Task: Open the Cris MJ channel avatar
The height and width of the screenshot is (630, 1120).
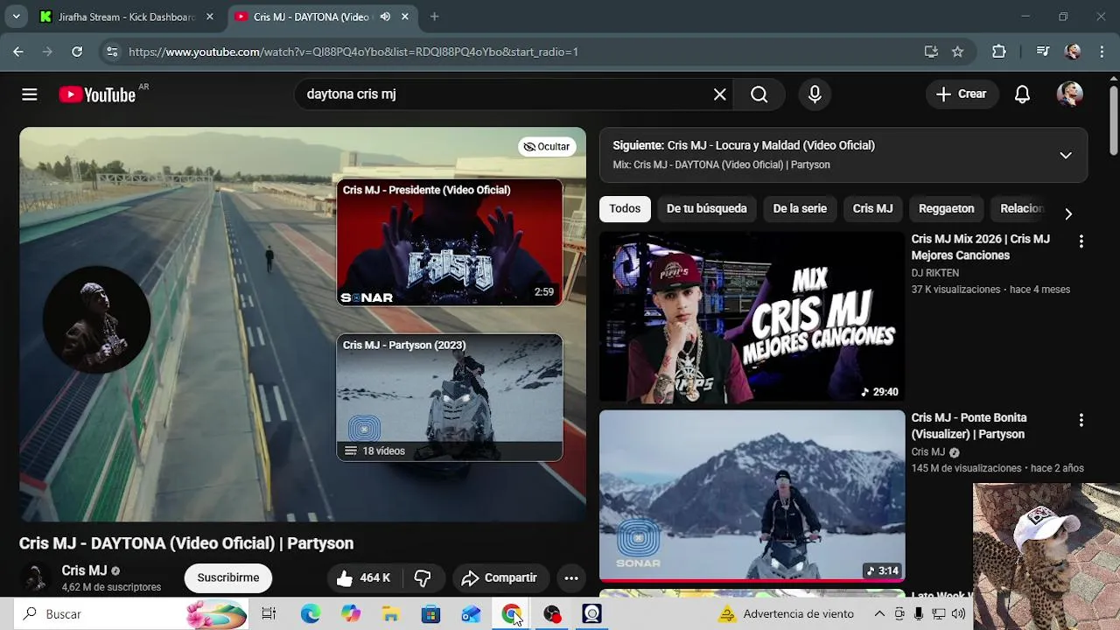Action: (x=36, y=578)
